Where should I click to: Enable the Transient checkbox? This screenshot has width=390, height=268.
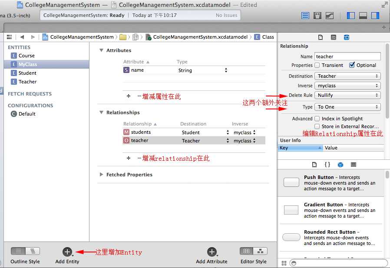(317, 65)
